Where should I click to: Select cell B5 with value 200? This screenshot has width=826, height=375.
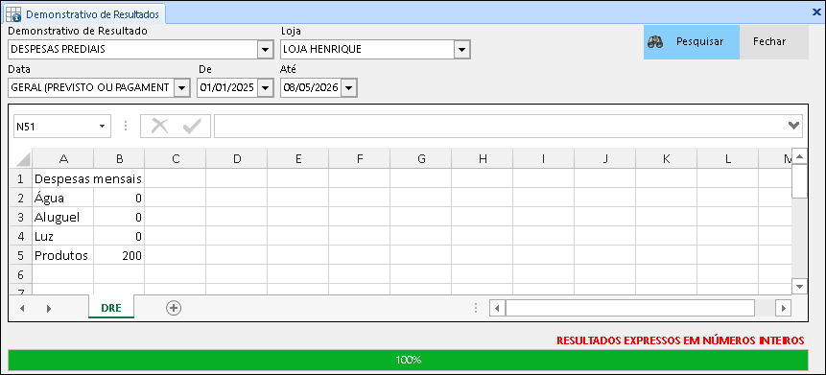119,256
